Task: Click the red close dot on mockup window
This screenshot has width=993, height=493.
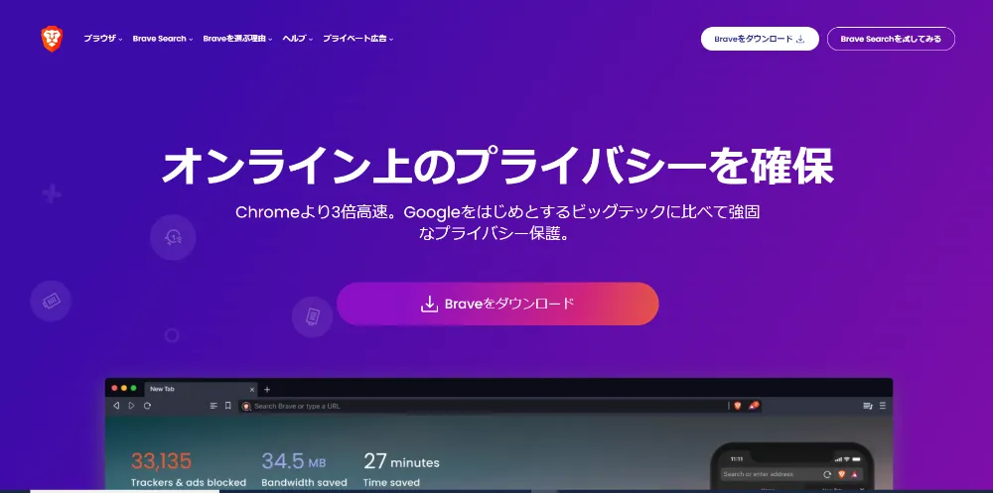Action: pos(114,388)
